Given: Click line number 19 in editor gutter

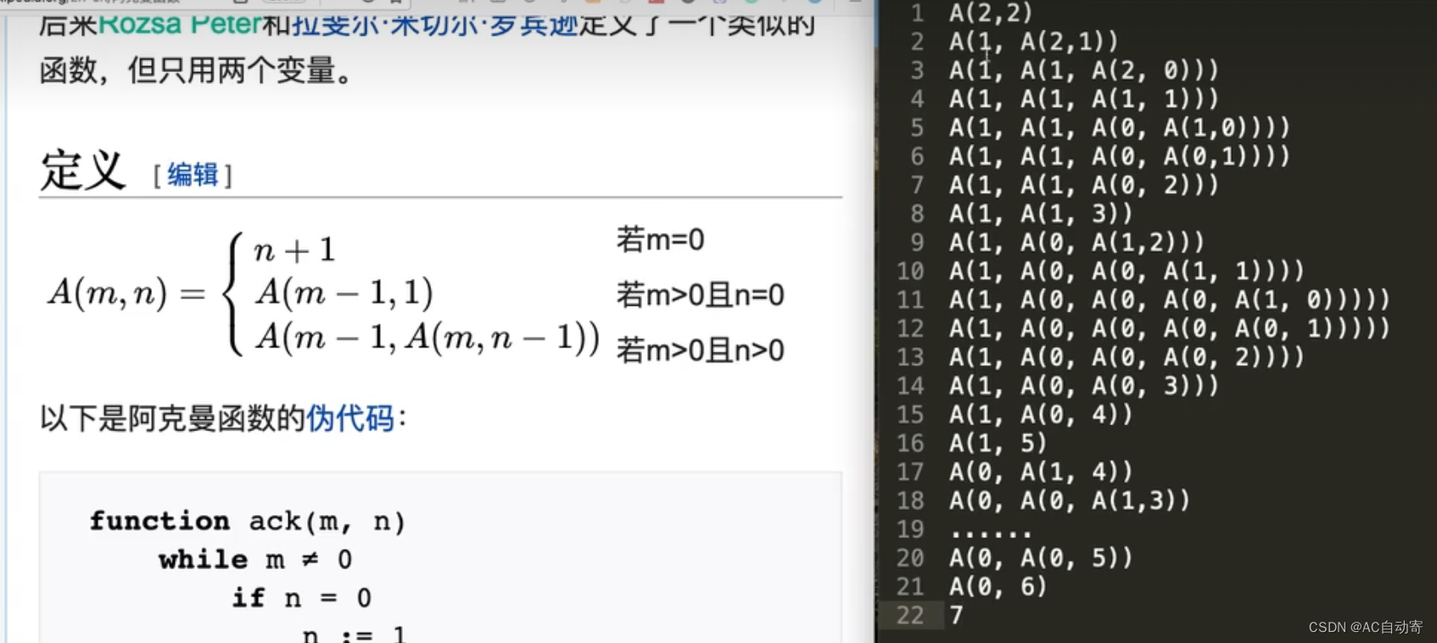Looking at the screenshot, I should [x=910, y=529].
